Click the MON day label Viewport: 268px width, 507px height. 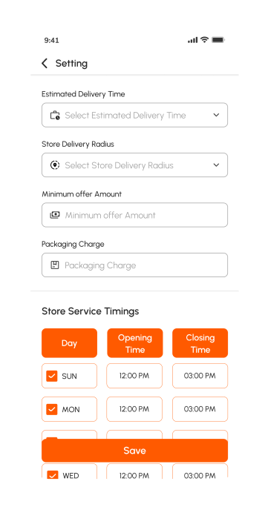pyautogui.click(x=71, y=410)
